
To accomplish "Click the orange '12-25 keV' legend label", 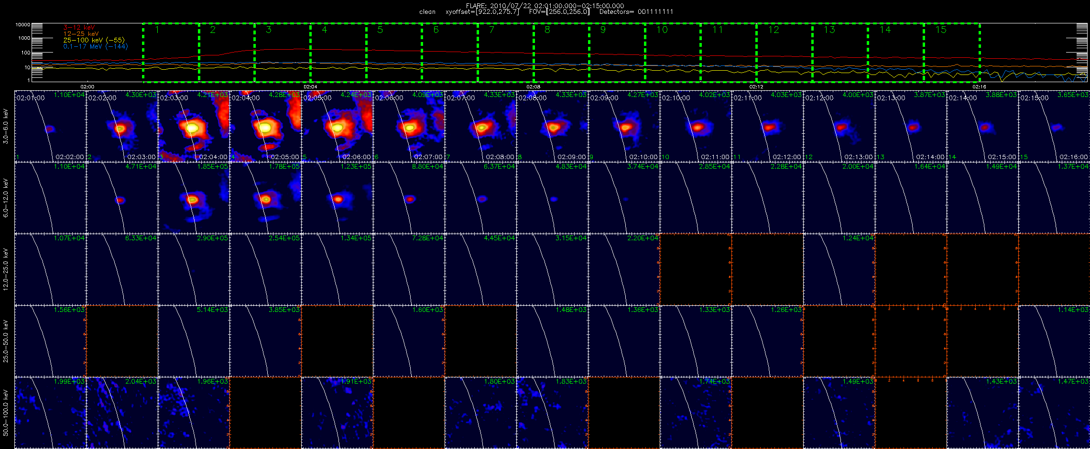I will point(81,34).
